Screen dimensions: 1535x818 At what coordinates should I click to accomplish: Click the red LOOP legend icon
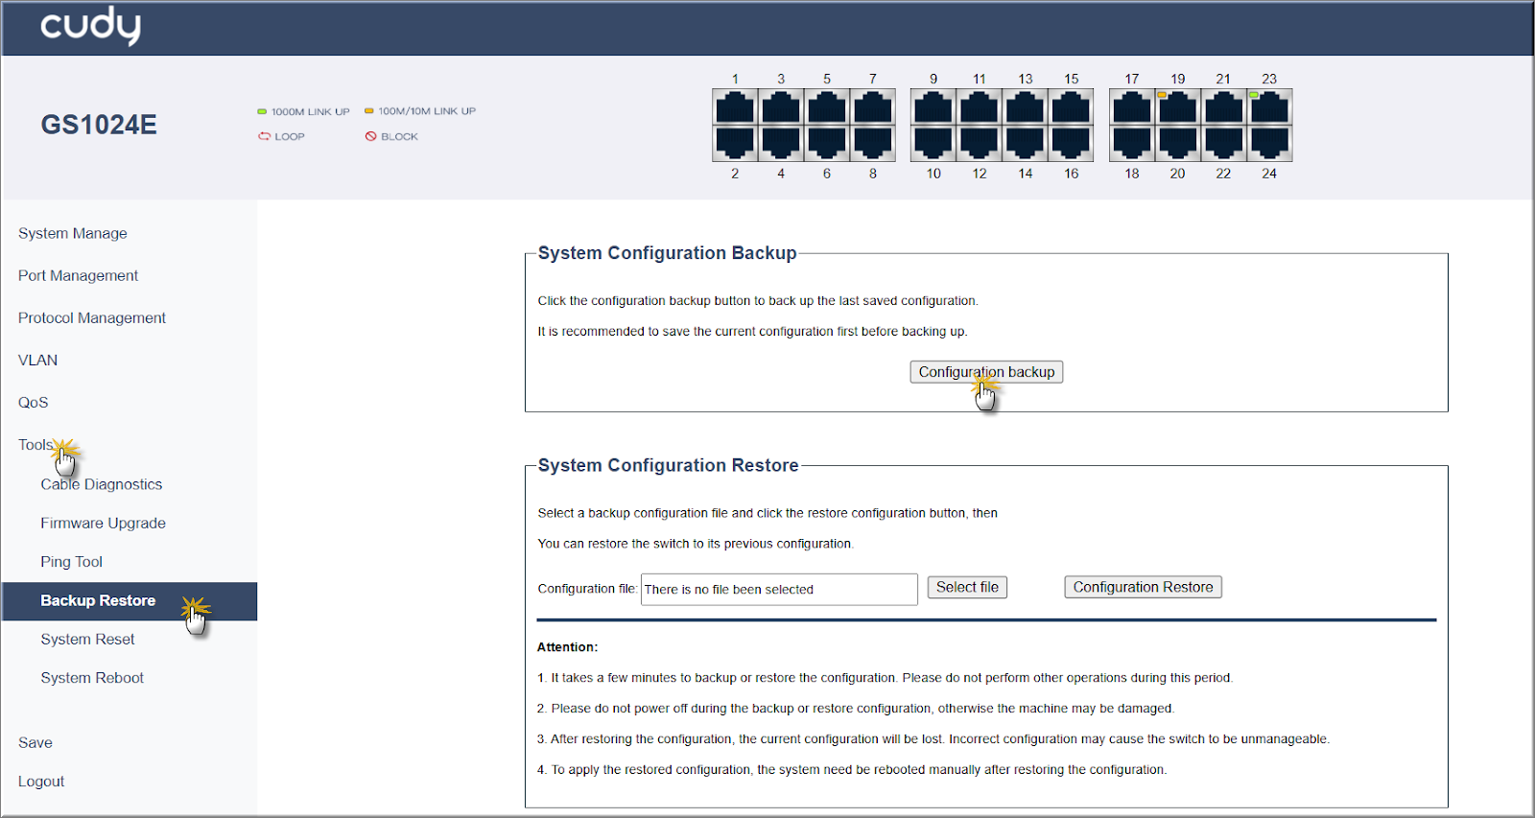[x=264, y=136]
